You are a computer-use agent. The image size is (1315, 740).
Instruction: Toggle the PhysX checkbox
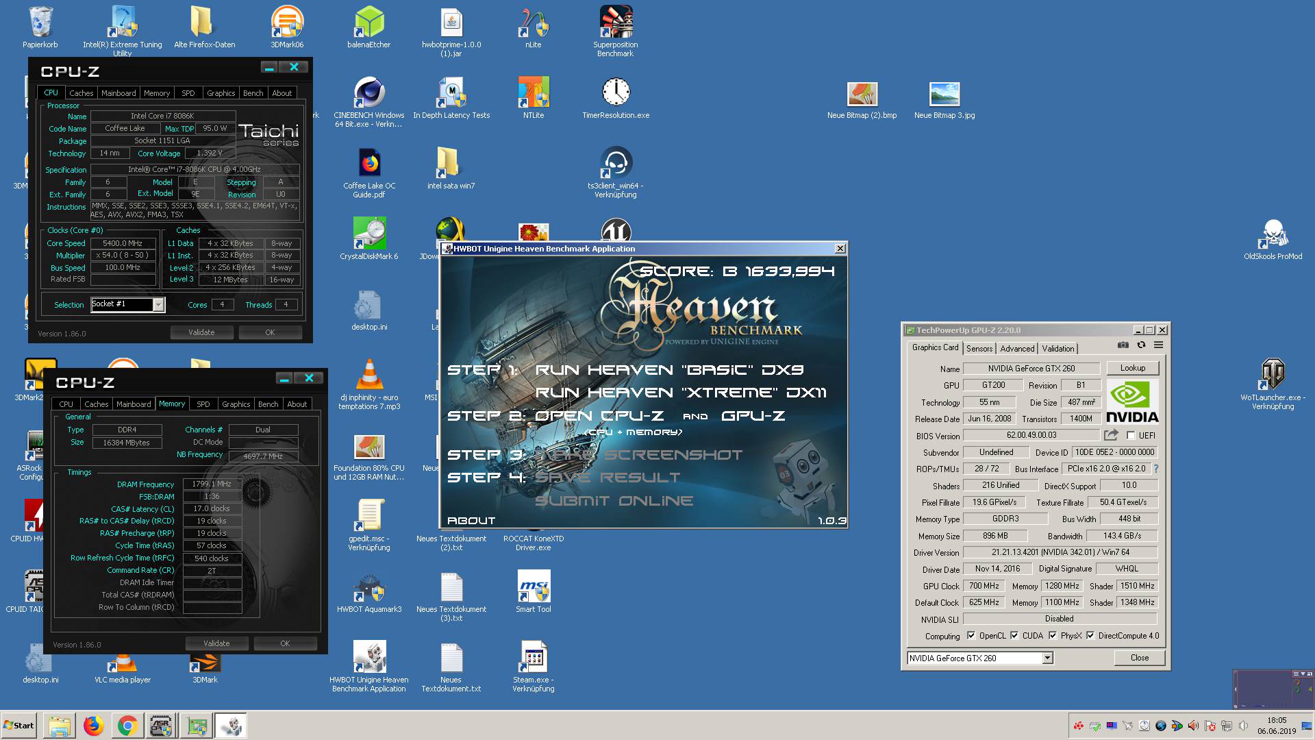click(1053, 635)
